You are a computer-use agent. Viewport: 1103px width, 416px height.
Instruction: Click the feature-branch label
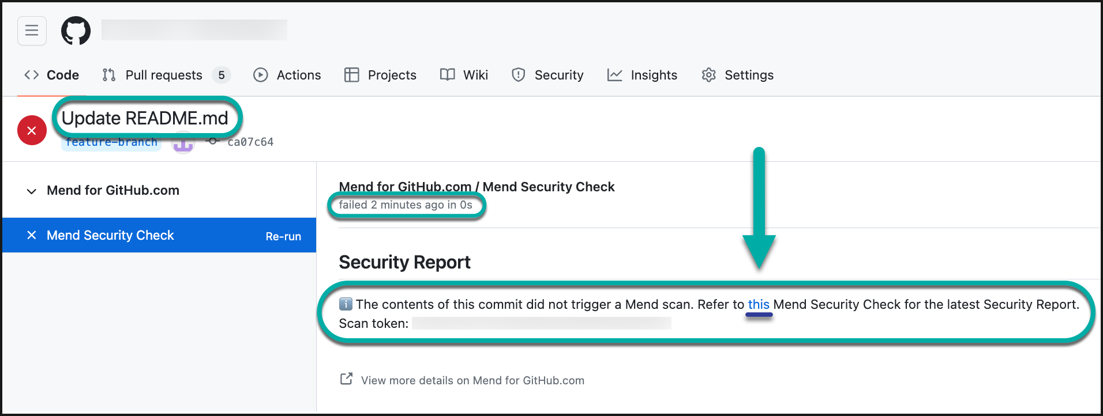[x=111, y=143]
